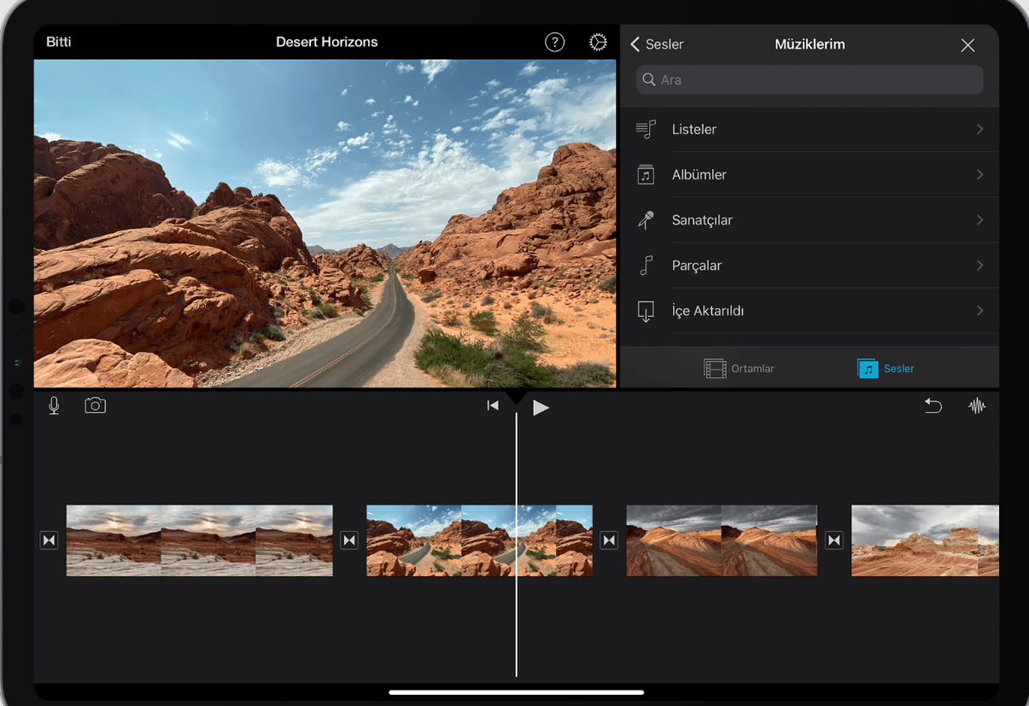Viewport: 1029px width, 706px height.
Task: Click the Ara search field
Action: point(810,79)
